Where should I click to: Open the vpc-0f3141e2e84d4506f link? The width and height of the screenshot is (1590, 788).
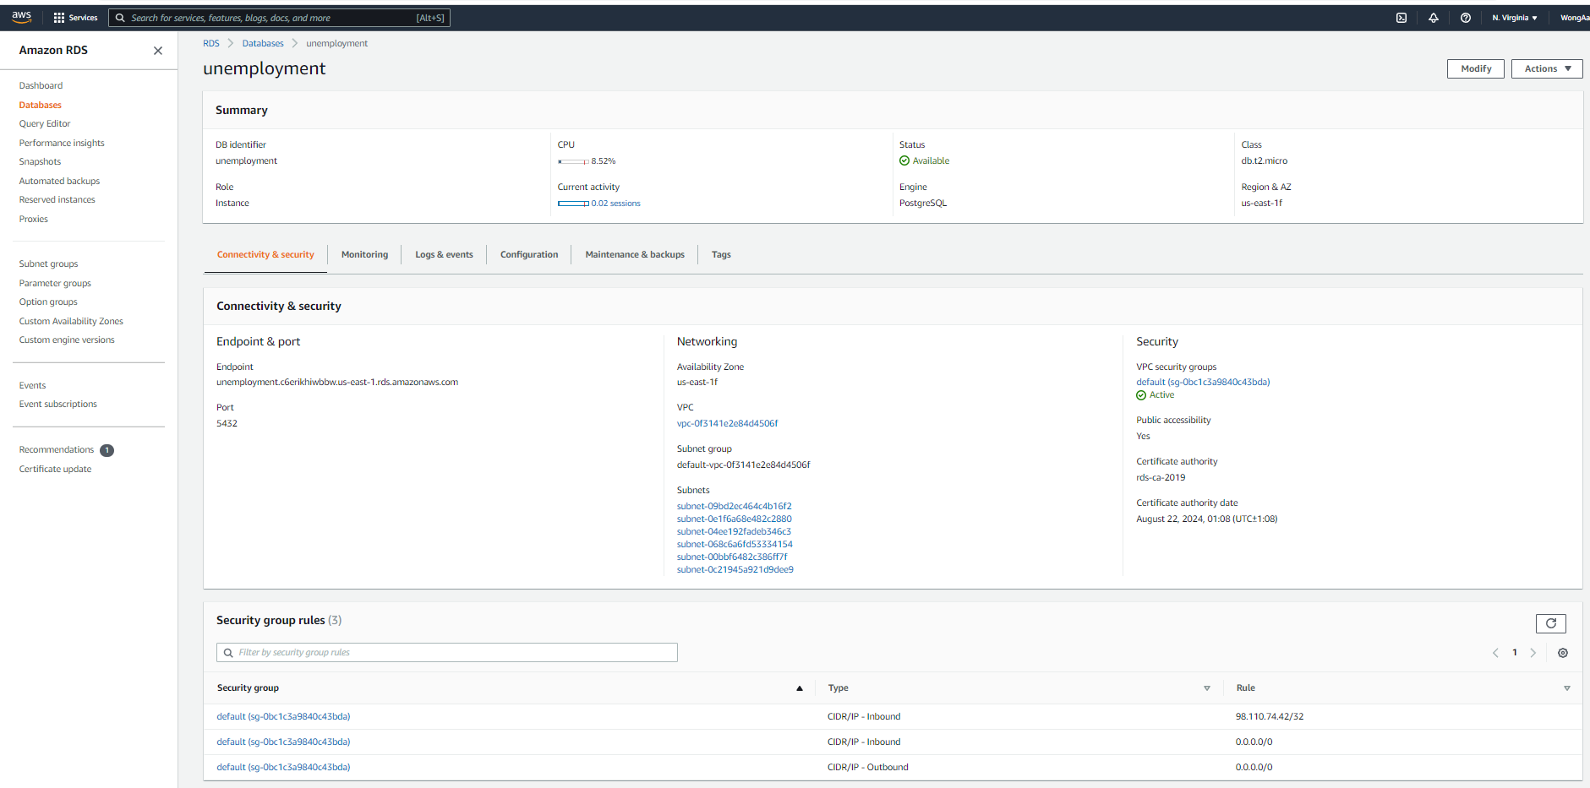pyautogui.click(x=727, y=423)
